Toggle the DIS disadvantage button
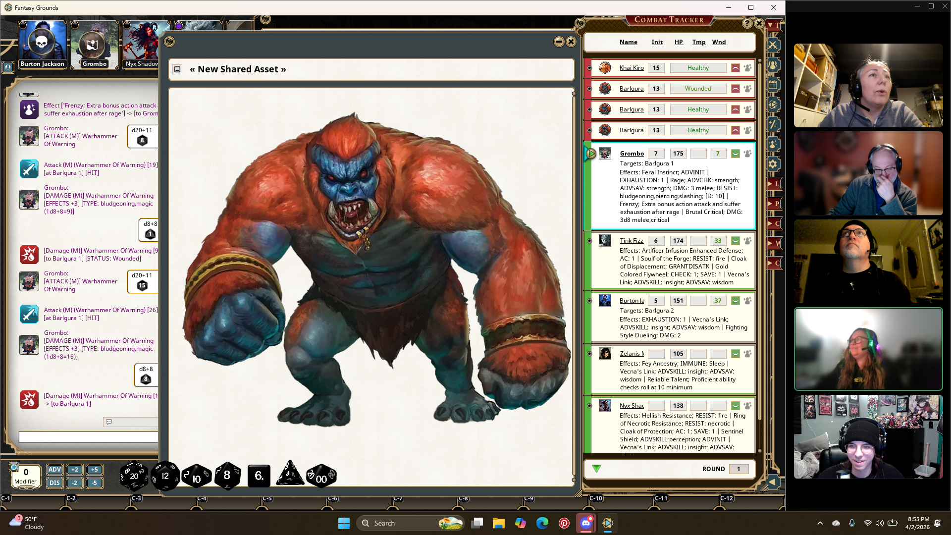951x535 pixels. 54,483
